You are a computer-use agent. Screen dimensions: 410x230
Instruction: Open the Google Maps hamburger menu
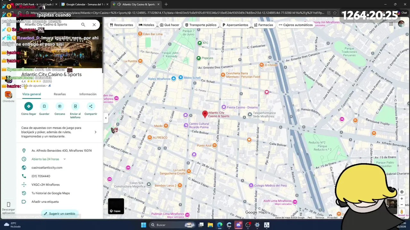coord(8,25)
